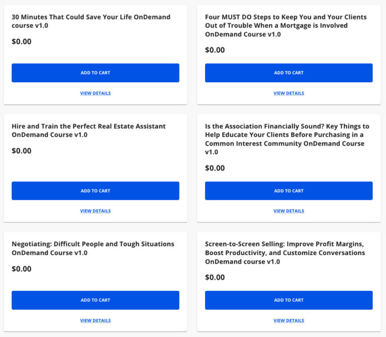The width and height of the screenshot is (386, 337).
Task: View details of Four MUST DO Steps course
Action: click(x=288, y=93)
